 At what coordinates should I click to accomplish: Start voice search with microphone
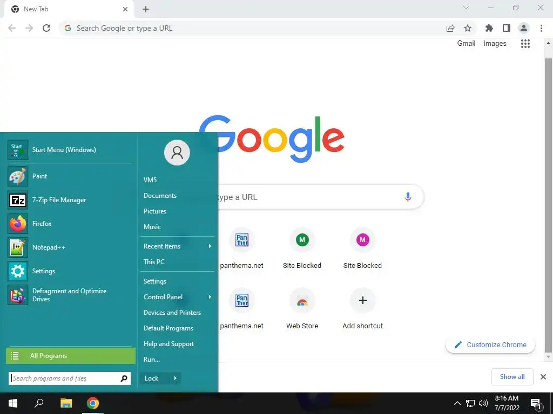[x=408, y=197]
